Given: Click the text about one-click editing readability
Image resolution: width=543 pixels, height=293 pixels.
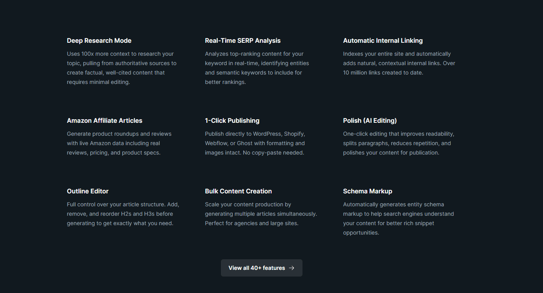Looking at the screenshot, I should pos(398,143).
